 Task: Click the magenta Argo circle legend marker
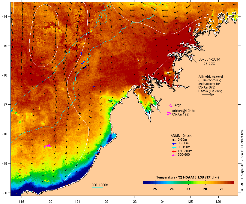(x=171, y=106)
